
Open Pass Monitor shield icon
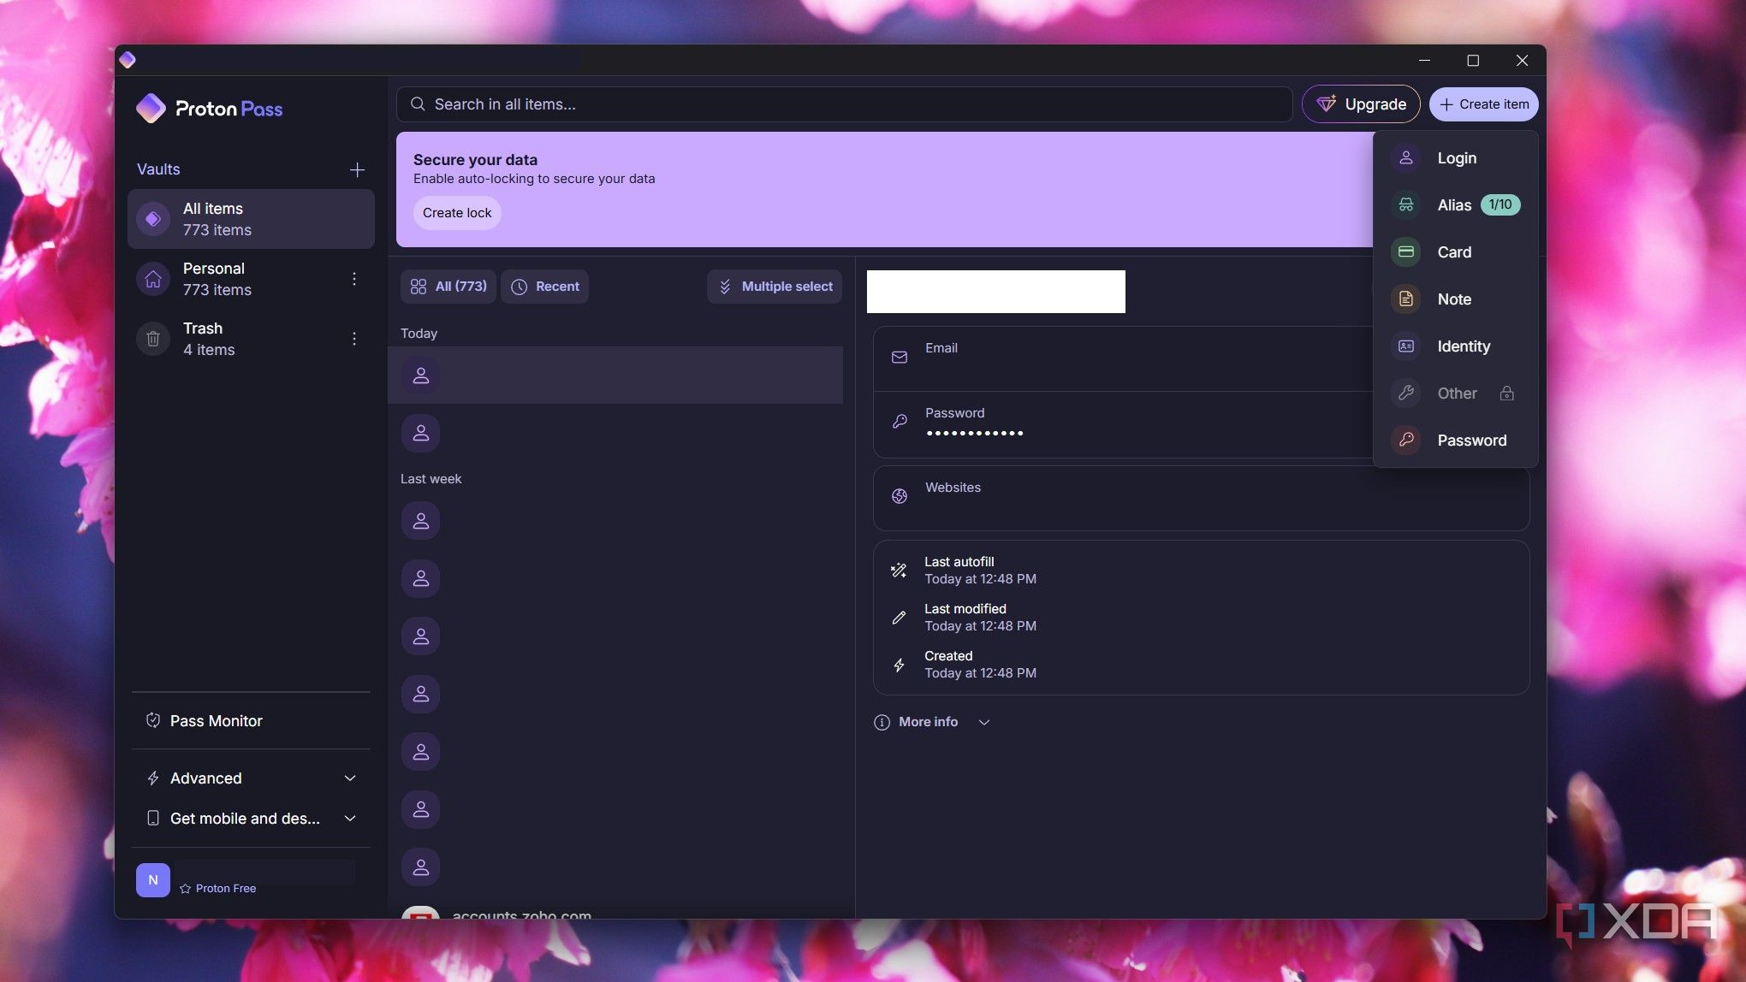[x=153, y=721]
